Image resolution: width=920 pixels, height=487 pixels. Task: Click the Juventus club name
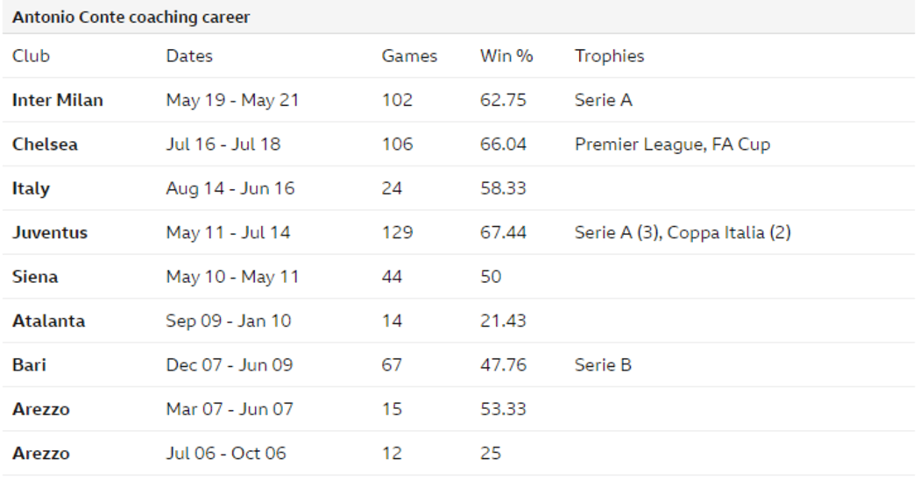[50, 233]
